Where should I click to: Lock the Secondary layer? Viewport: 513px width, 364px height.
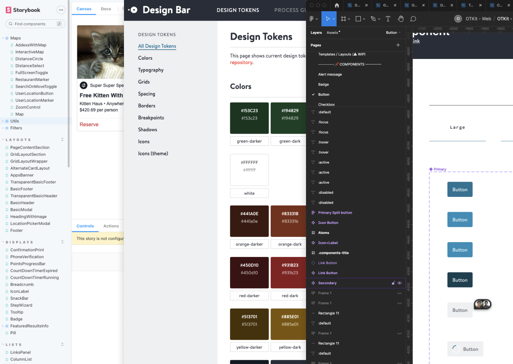[x=393, y=283]
